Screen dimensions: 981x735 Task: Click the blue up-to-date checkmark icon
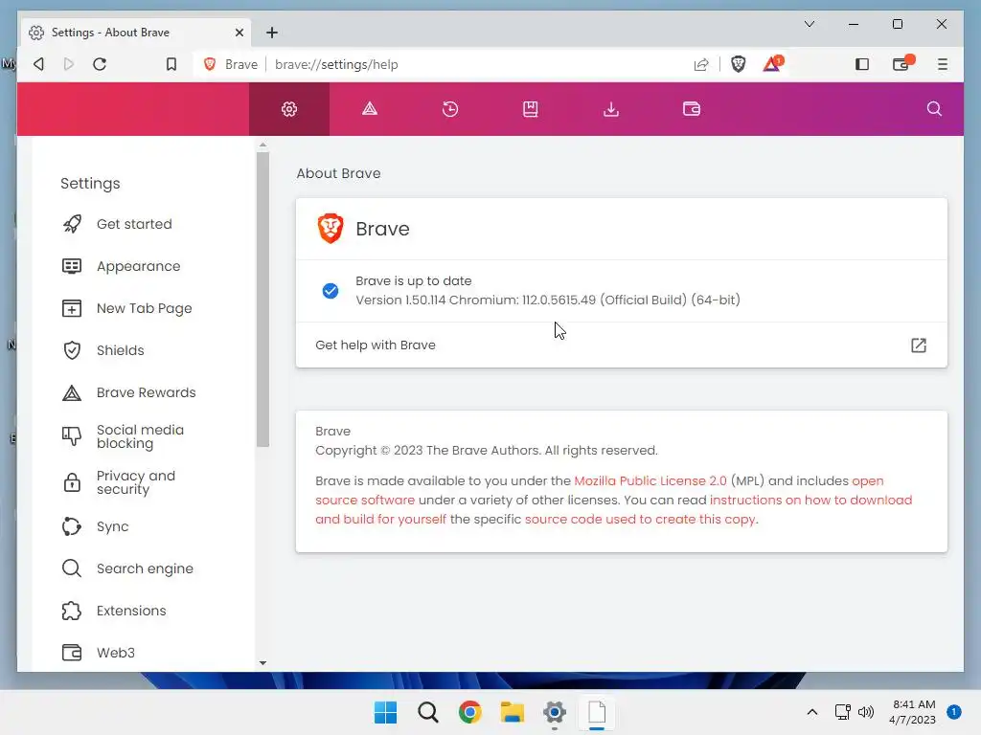click(331, 291)
